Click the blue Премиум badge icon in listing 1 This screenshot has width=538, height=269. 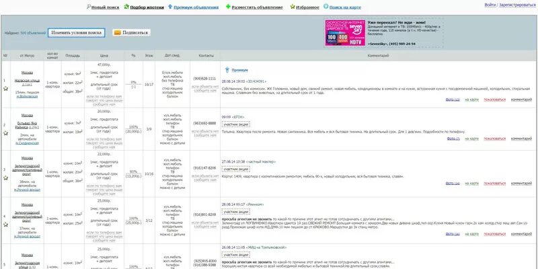227,70
